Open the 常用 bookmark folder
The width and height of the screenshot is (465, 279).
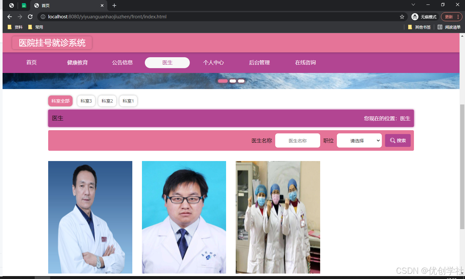36,27
